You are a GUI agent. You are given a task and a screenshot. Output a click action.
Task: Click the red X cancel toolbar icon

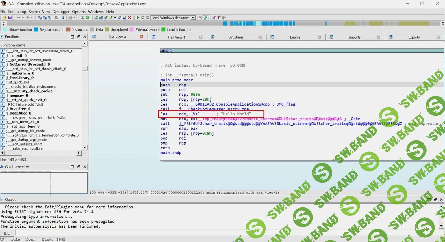point(129,18)
